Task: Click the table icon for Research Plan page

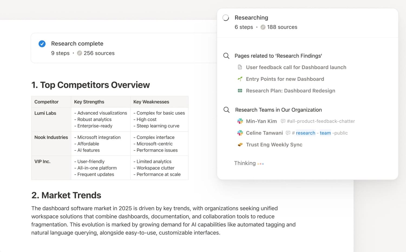Action: click(240, 91)
